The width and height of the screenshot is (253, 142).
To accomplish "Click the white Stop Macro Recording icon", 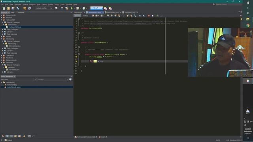I will click(x=153, y=16).
